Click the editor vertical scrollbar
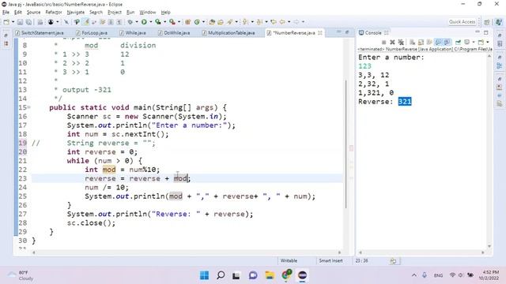The height and width of the screenshot is (284, 506). pyautogui.click(x=346, y=144)
